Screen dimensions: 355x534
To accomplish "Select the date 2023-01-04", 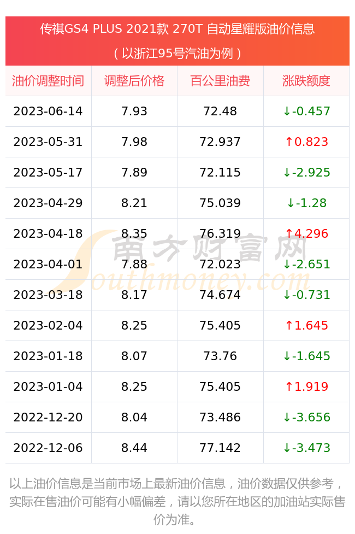I will click(x=48, y=387).
